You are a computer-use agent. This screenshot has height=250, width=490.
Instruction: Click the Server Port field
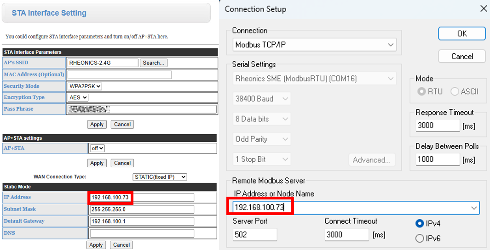click(255, 234)
